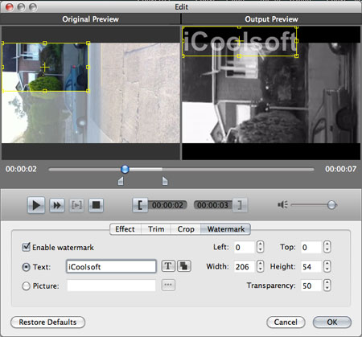Click the Transparency stepper arrows

click(327, 286)
